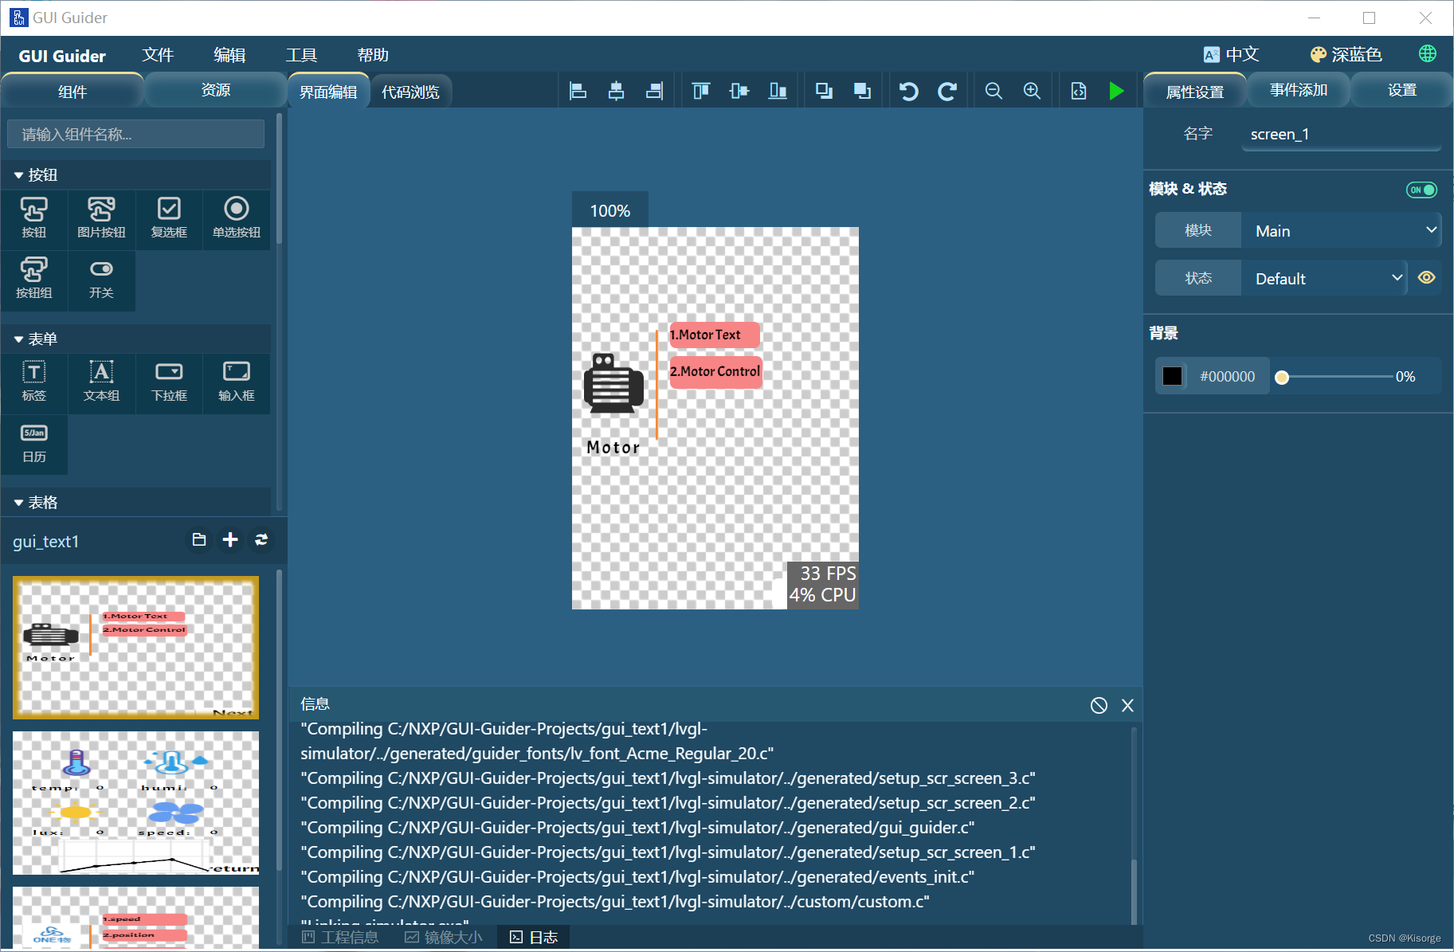Click the align right toolbar icon

(654, 91)
